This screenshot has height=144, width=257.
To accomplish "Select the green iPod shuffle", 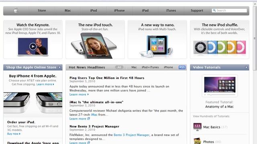I will pos(222,47).
